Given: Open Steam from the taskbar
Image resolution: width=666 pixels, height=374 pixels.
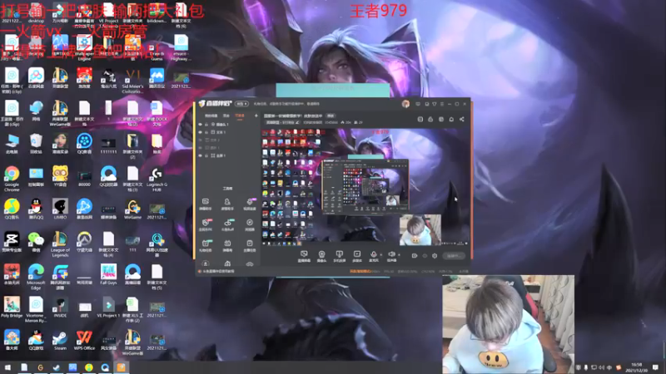Looking at the screenshot, I should pyautogui.click(x=57, y=367).
